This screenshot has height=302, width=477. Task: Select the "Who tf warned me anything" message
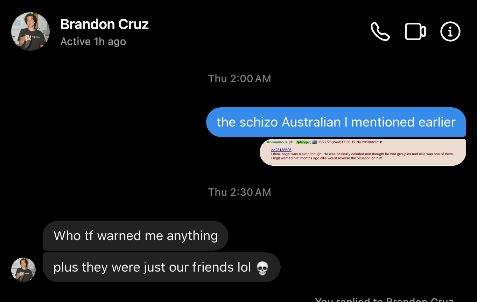pos(135,236)
